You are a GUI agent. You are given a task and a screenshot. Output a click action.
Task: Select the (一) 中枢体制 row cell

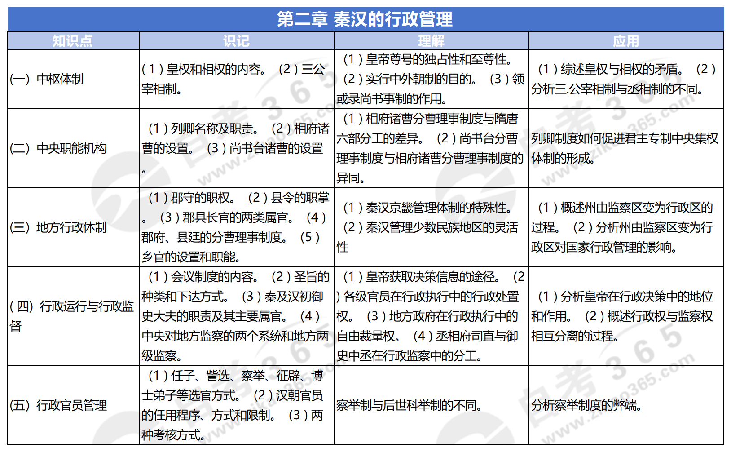[73, 79]
